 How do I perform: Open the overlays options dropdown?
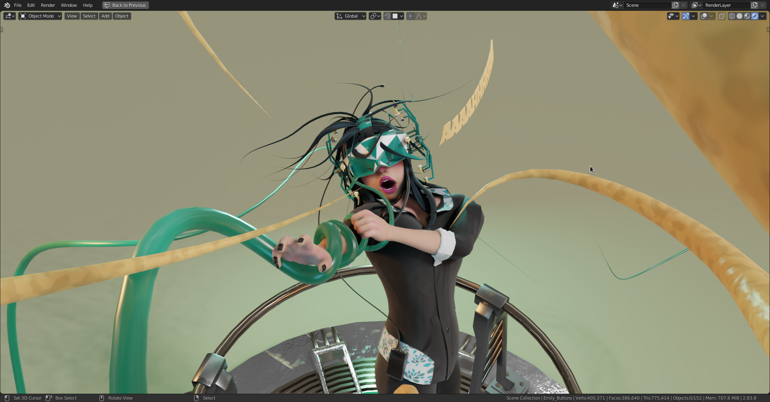click(711, 16)
